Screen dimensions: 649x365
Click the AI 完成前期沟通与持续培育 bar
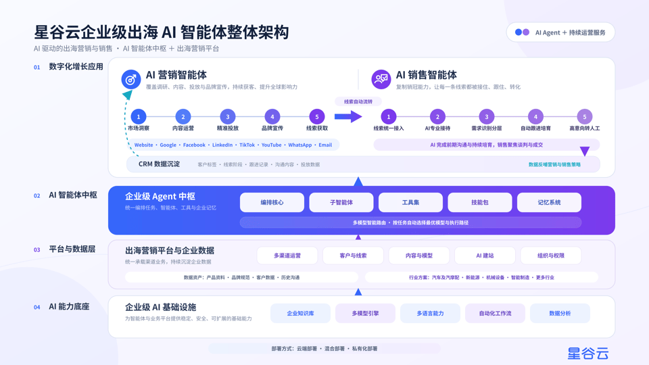coord(486,145)
